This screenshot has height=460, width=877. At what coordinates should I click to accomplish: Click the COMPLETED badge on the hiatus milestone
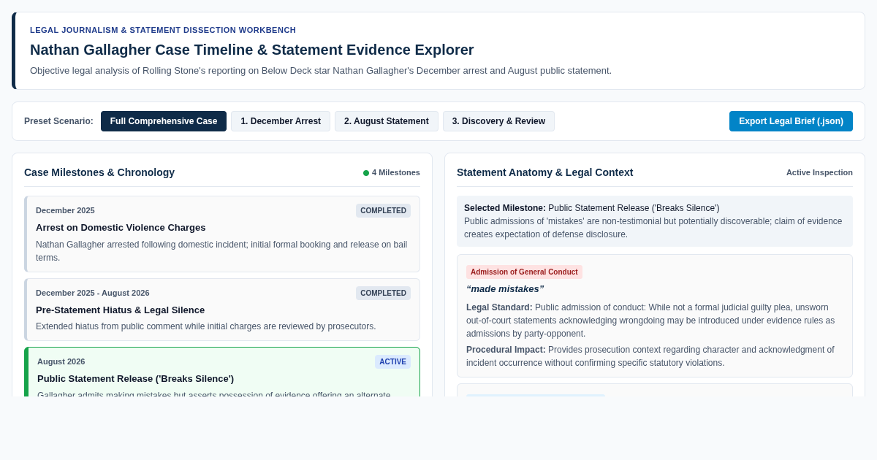(383, 293)
